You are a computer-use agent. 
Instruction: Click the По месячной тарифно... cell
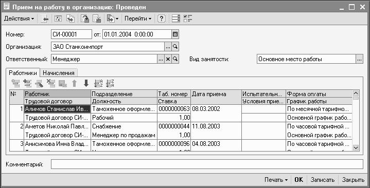pos(319,109)
